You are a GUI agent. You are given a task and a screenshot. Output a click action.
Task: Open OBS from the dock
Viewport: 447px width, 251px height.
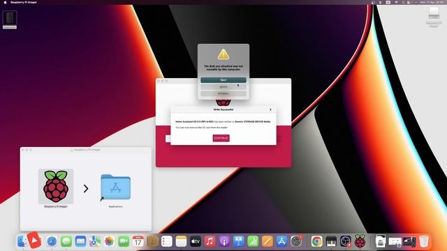click(346, 241)
